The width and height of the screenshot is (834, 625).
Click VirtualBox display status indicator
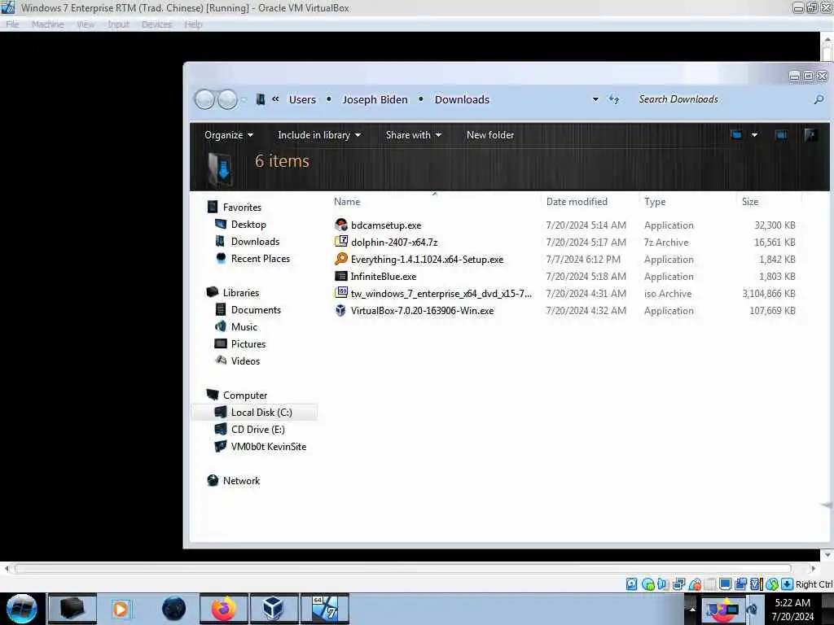725,584
